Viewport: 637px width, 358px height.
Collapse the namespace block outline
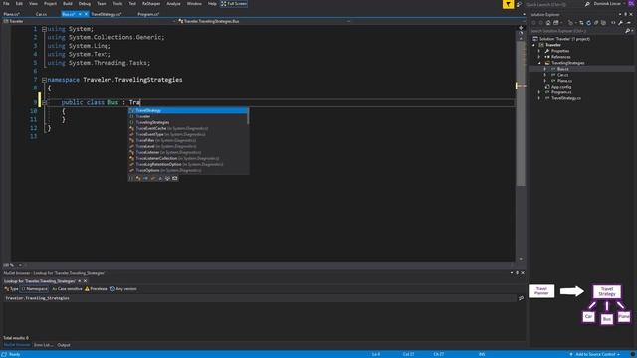[x=44, y=80]
